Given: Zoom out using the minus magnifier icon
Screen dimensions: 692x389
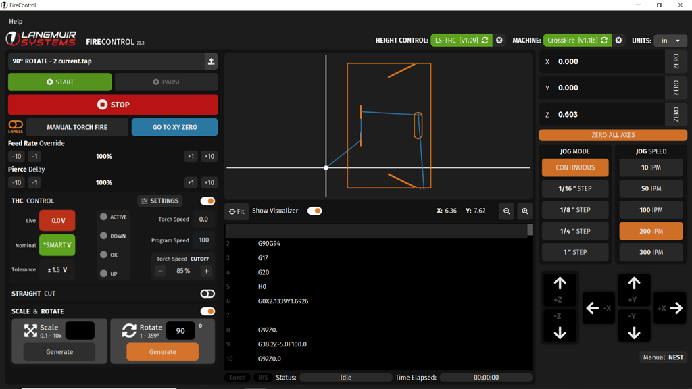Looking at the screenshot, I should pos(506,211).
